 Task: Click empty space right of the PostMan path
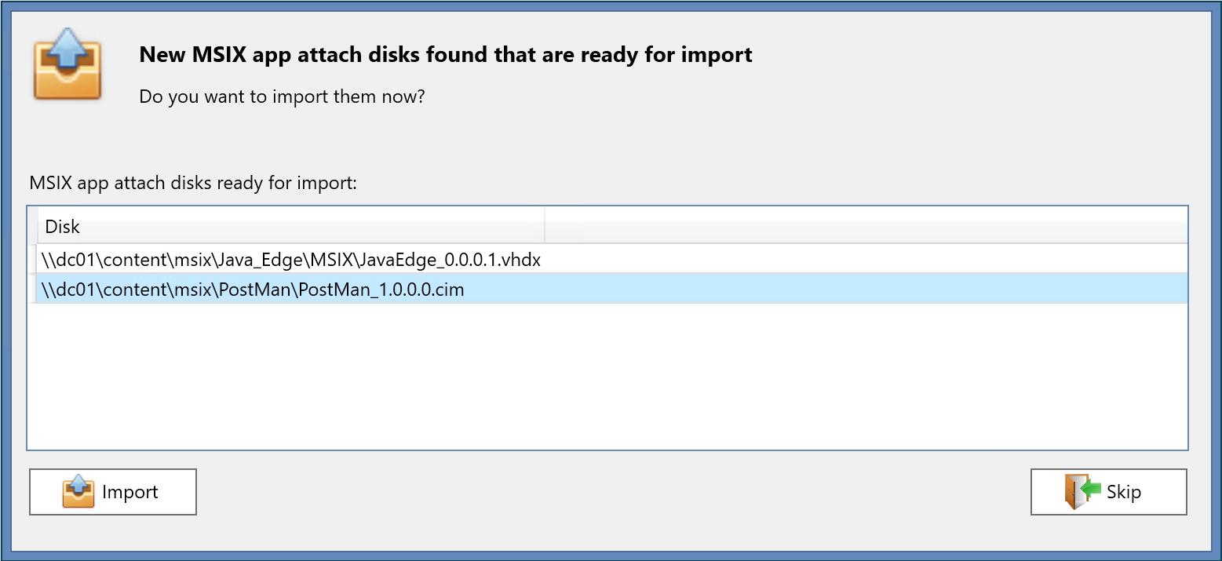tap(785, 290)
